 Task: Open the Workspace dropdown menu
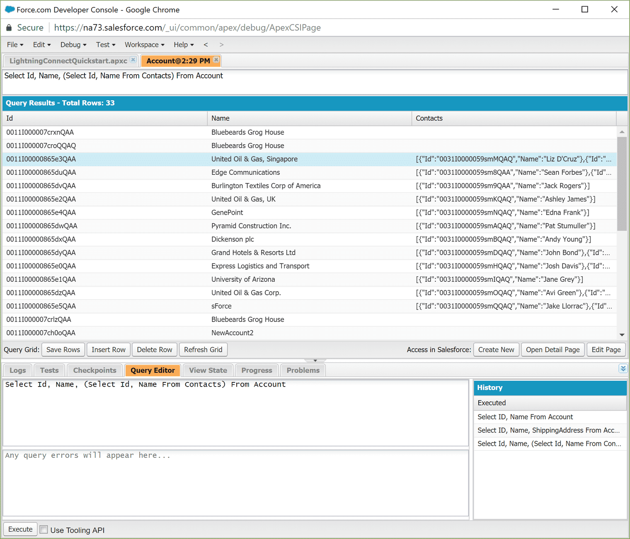(x=144, y=45)
